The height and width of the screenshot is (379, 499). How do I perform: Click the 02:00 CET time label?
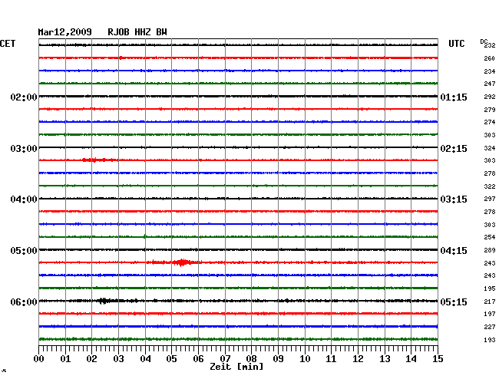pos(24,97)
